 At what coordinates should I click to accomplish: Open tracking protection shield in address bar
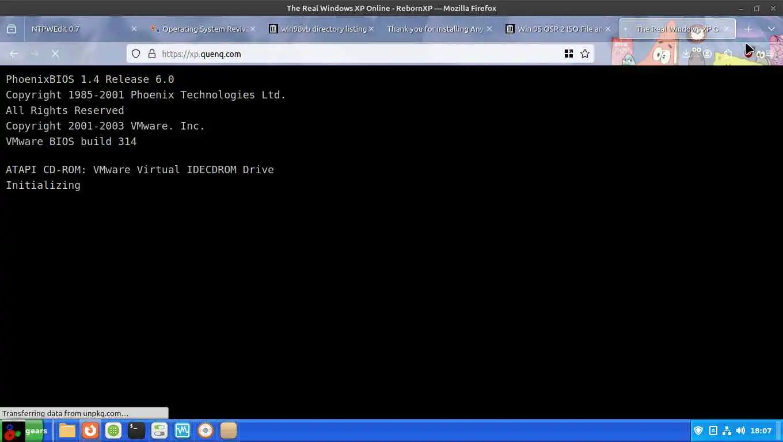coord(136,54)
